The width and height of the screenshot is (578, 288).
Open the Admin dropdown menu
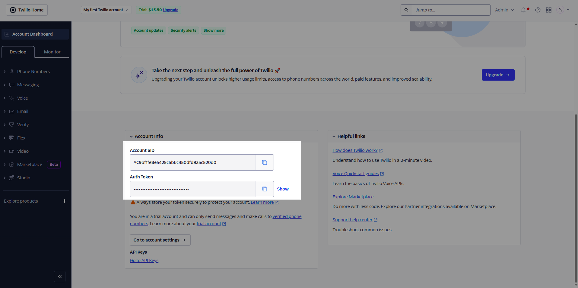(504, 10)
